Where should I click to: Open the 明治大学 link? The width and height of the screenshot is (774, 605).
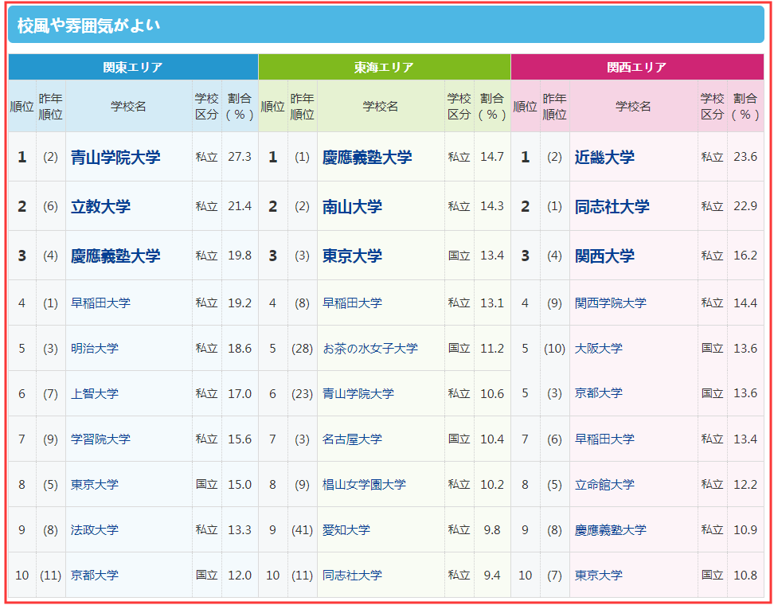click(95, 349)
